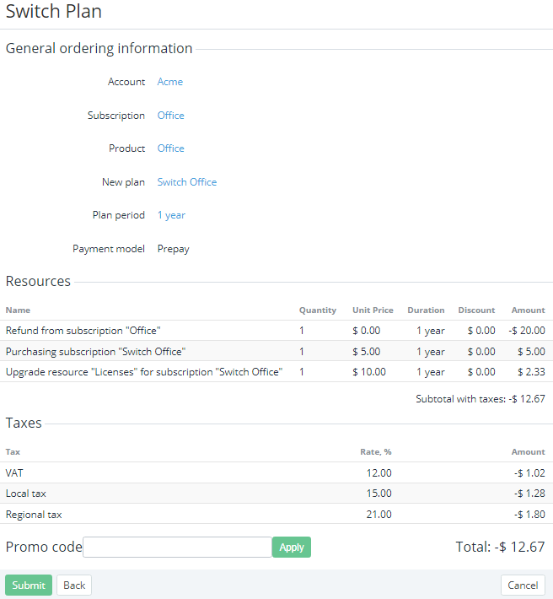Open the Office product link

(x=170, y=148)
